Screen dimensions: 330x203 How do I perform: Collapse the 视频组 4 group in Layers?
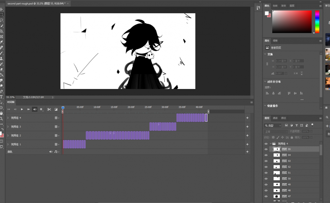coord(271,144)
